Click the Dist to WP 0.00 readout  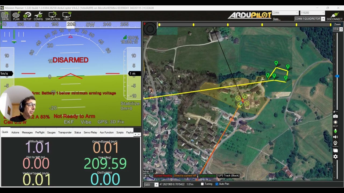tap(36, 163)
